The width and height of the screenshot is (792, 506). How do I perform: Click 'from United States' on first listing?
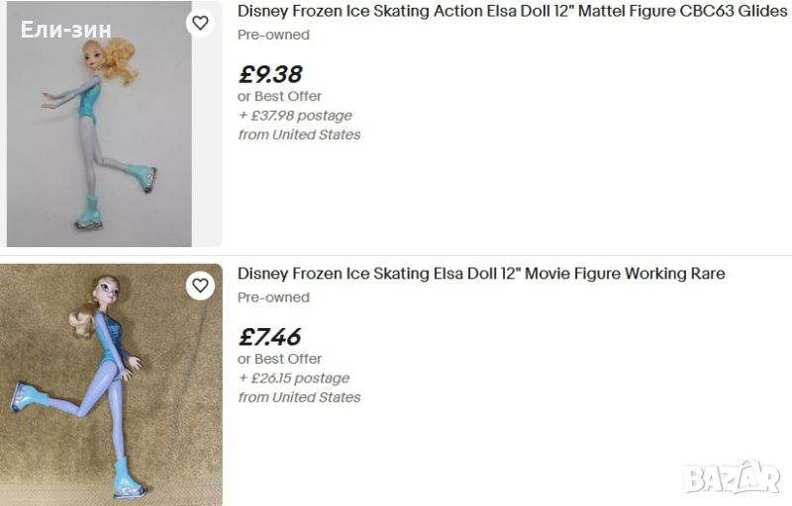(299, 134)
